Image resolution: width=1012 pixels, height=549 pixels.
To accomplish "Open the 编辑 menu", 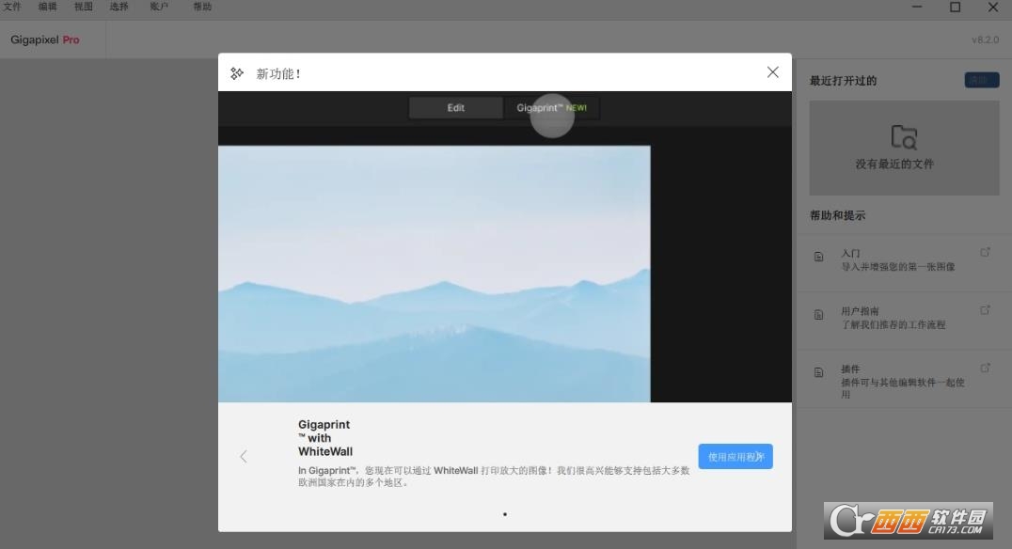I will (x=48, y=7).
